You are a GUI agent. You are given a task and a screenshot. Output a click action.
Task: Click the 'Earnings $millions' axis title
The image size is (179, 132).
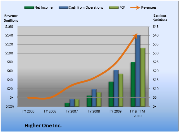tap(160, 18)
